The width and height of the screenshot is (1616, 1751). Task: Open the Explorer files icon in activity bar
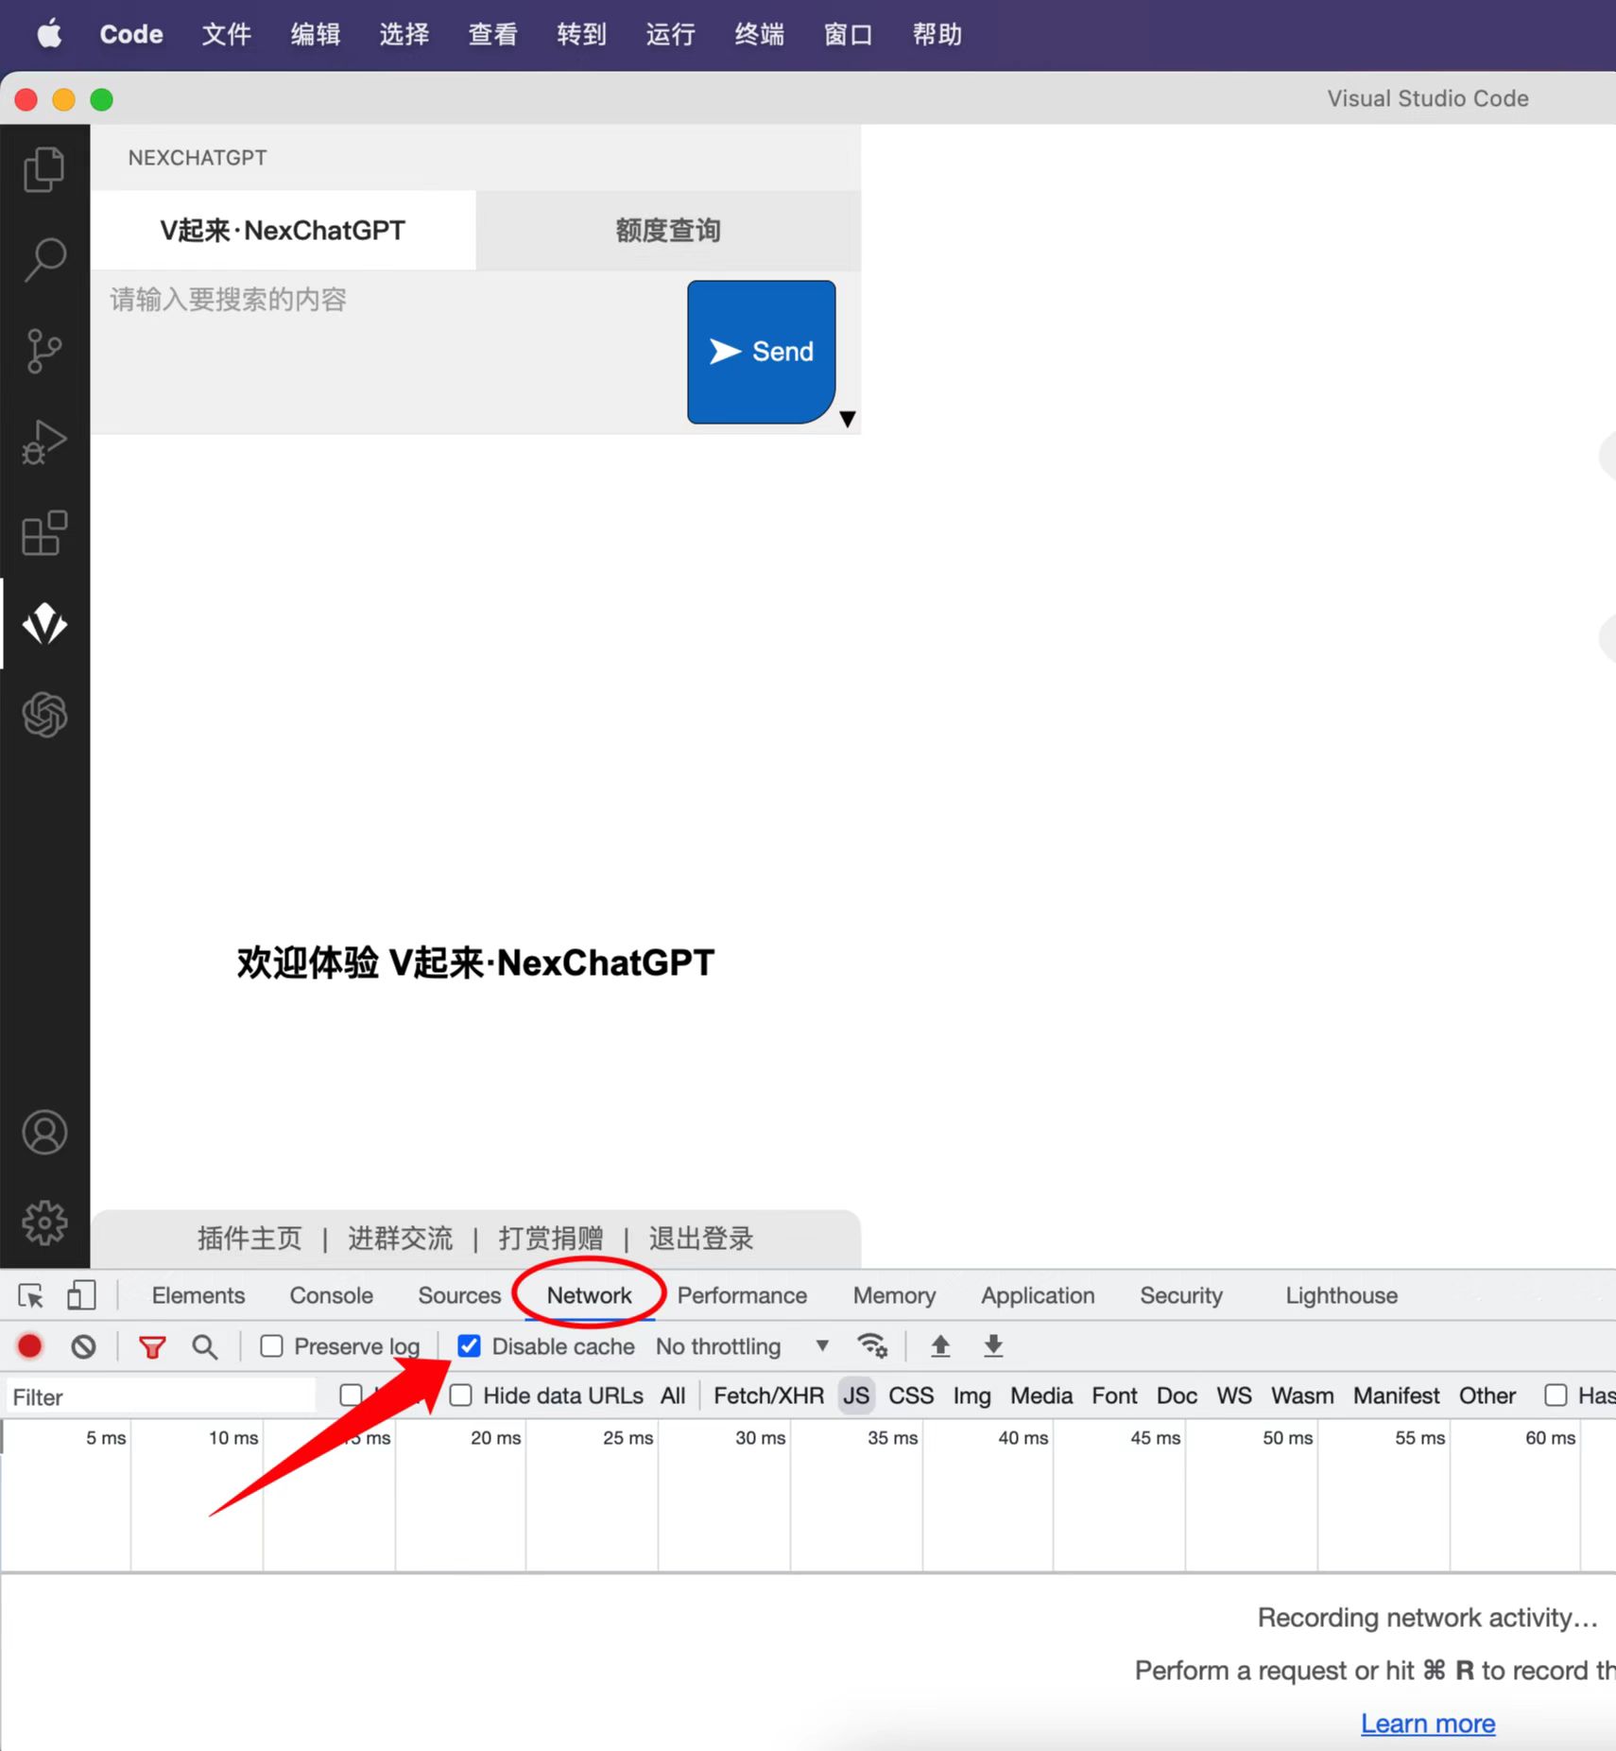[x=43, y=169]
